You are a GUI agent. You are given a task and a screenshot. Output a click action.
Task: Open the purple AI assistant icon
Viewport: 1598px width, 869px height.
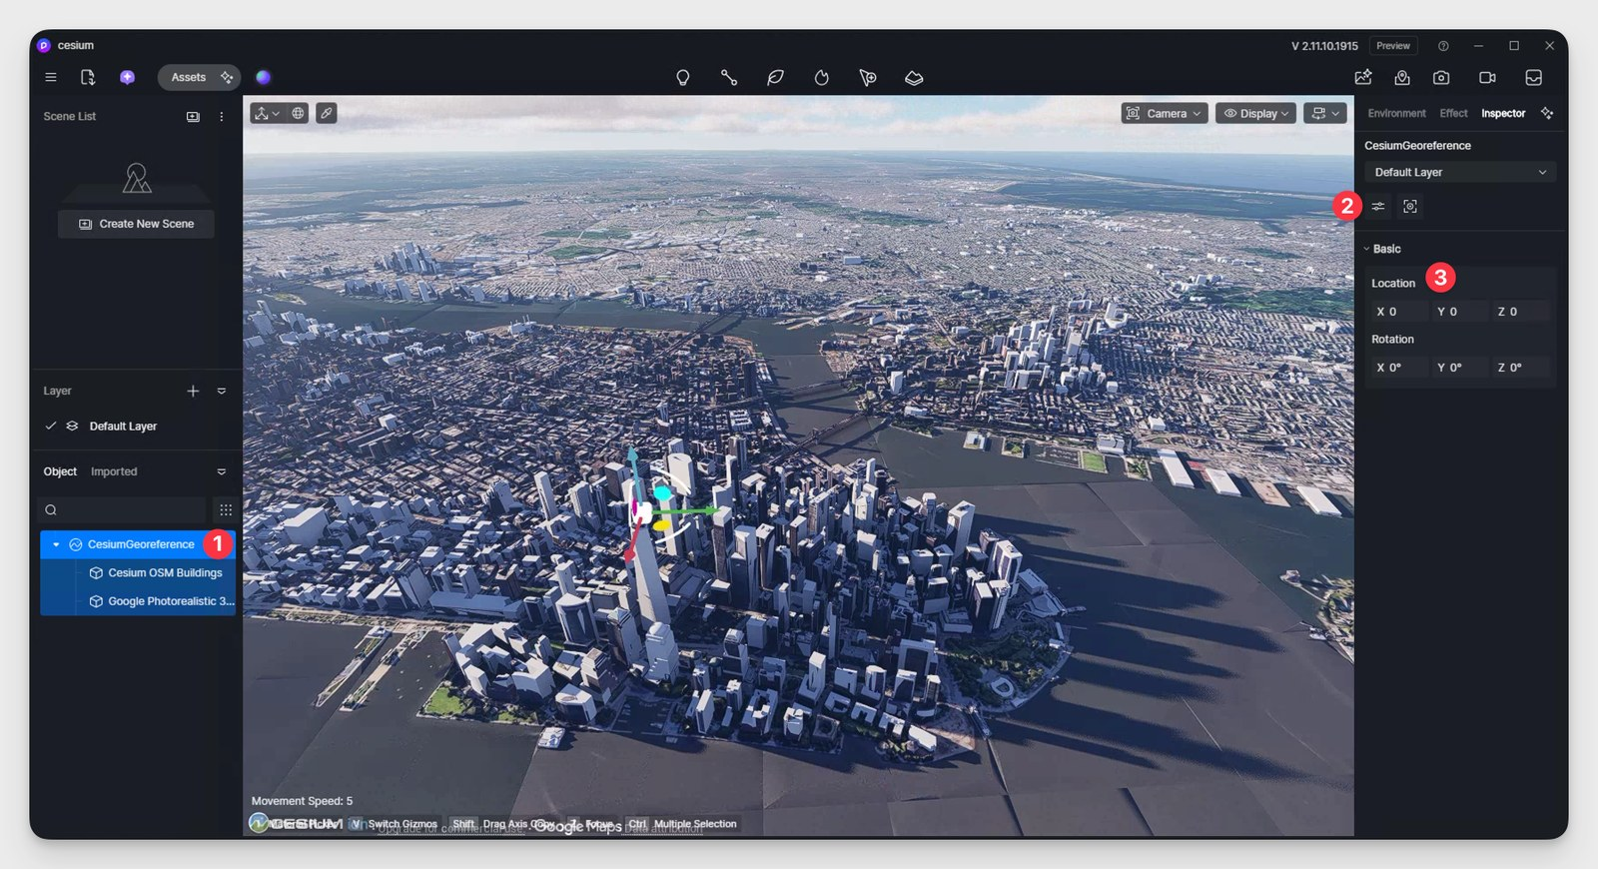coord(127,77)
